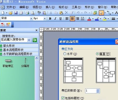Click the Delete X icon
The width and height of the screenshot is (118, 100).
pyautogui.click(x=66, y=13)
